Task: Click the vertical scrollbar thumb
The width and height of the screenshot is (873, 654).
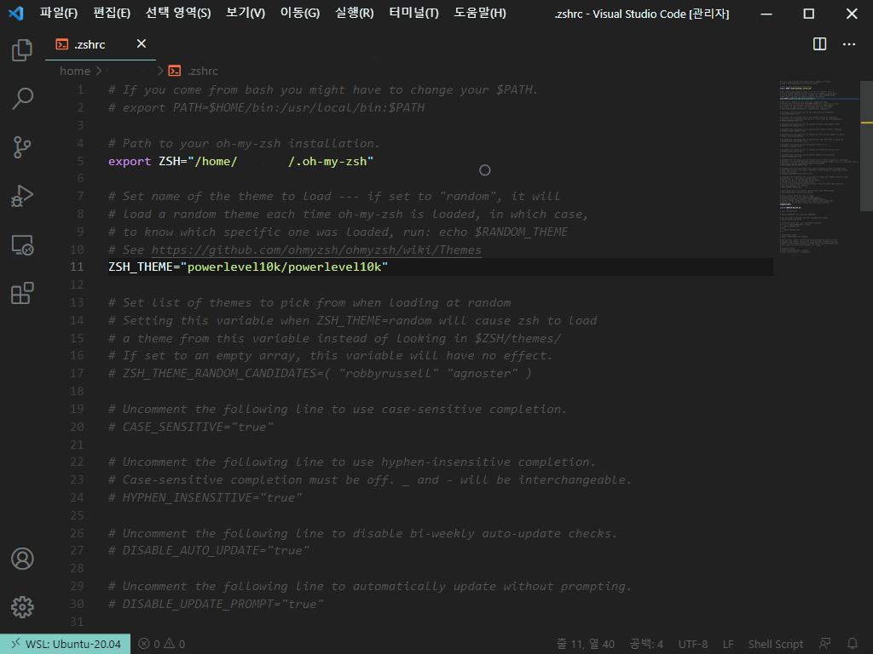Action: point(866,146)
